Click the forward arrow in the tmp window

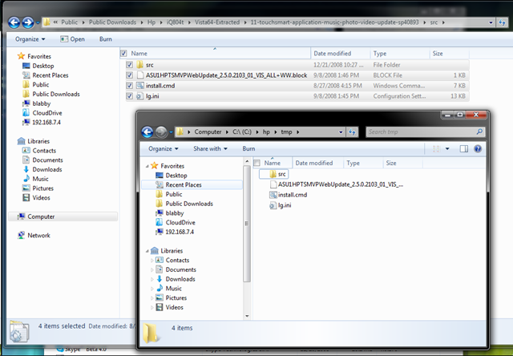(161, 131)
